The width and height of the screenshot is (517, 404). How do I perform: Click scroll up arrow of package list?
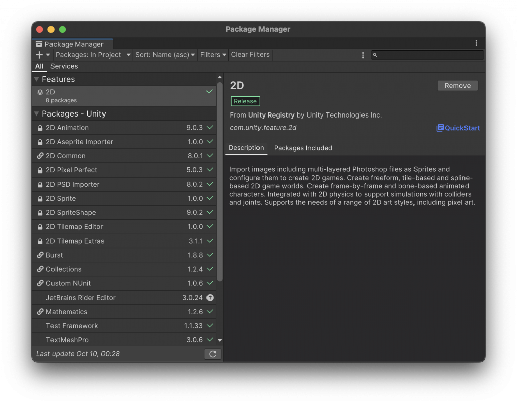tap(220, 77)
